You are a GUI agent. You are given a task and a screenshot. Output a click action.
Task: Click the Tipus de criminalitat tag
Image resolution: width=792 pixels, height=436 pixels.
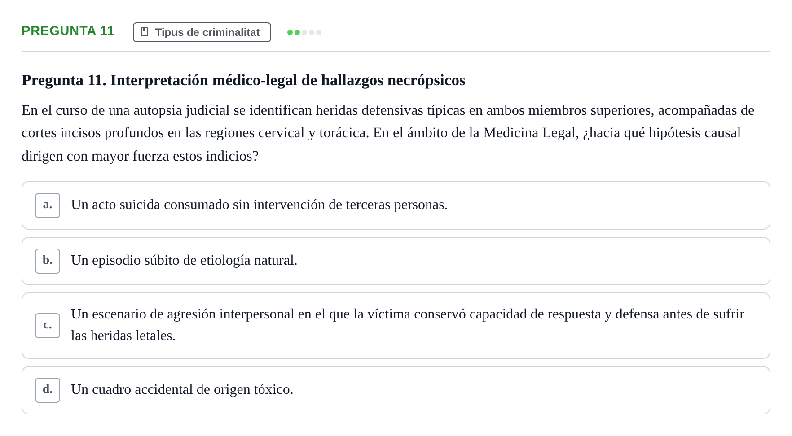[202, 32]
